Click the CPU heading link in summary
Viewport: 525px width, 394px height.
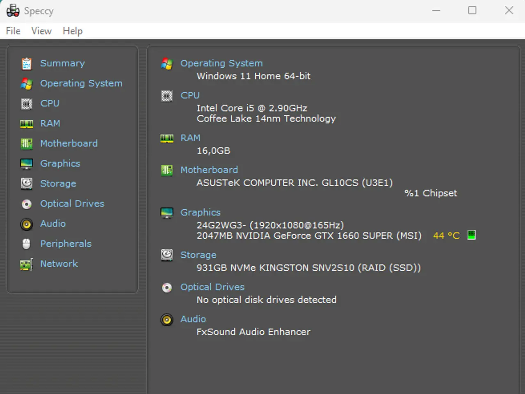coord(190,95)
